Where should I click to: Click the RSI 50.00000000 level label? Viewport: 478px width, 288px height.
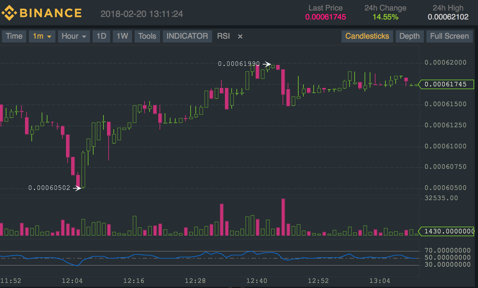click(448, 258)
